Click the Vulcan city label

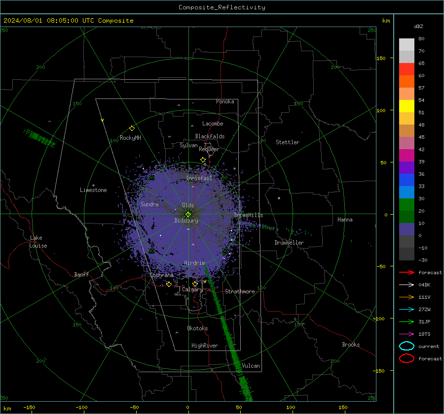tap(251, 366)
